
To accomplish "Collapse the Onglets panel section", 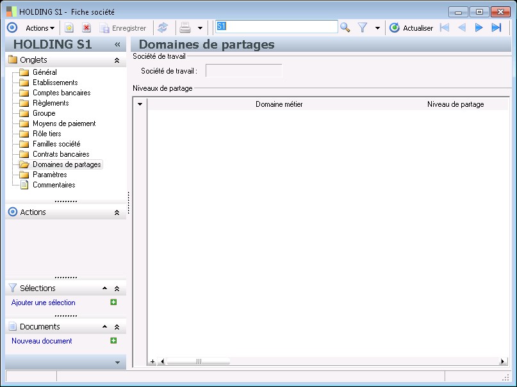I will 117,60.
